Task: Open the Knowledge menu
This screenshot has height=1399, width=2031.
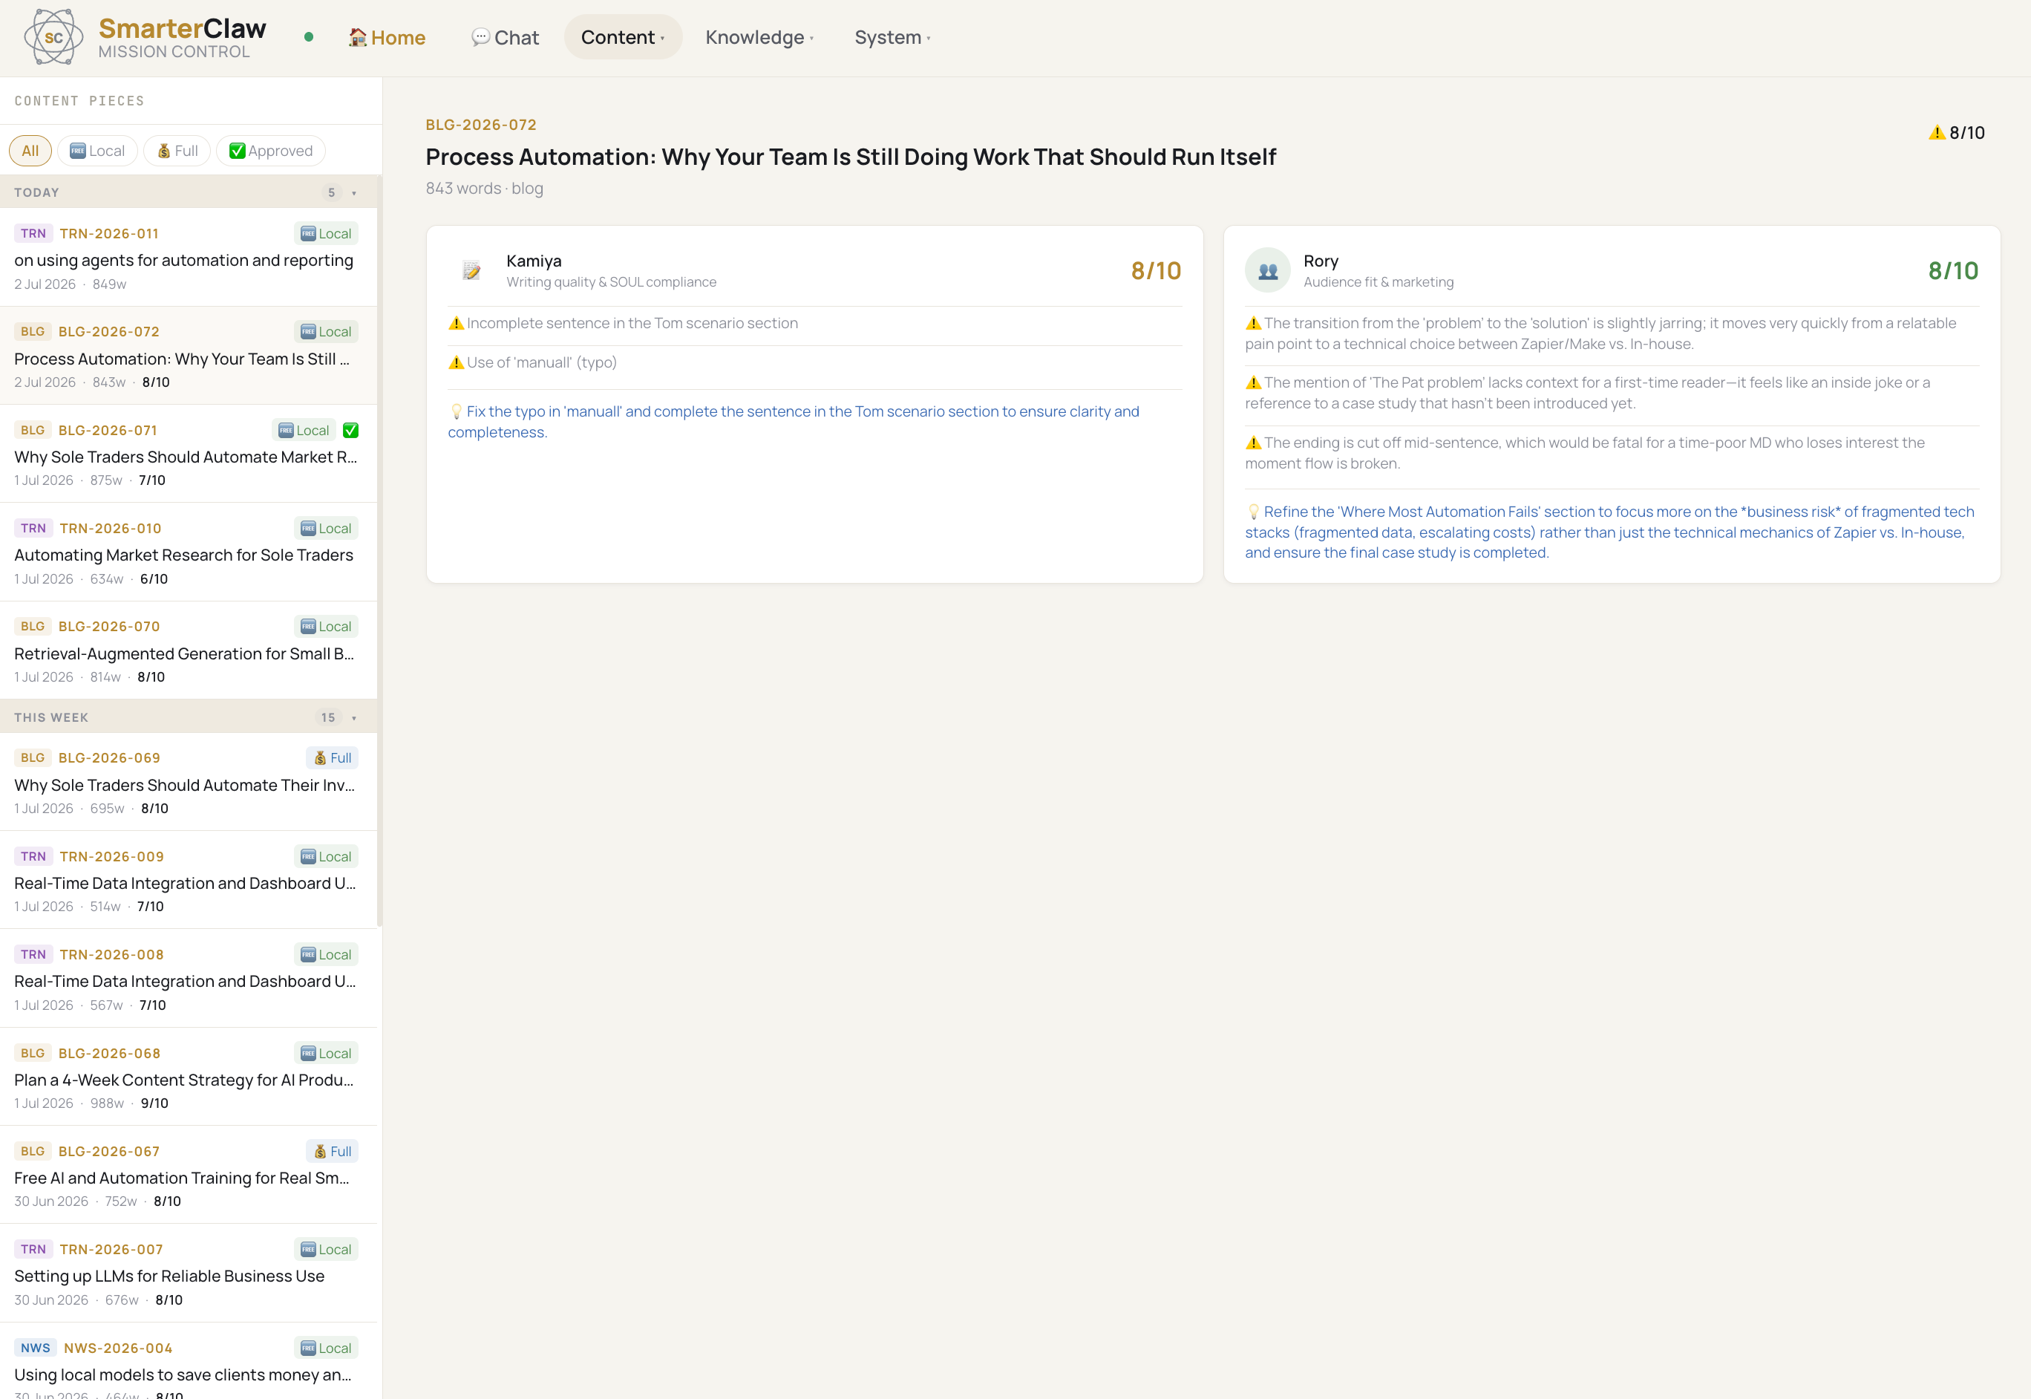Action: pyautogui.click(x=759, y=37)
